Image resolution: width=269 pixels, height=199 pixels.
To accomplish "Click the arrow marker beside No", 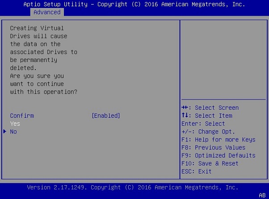I will click(5, 132).
